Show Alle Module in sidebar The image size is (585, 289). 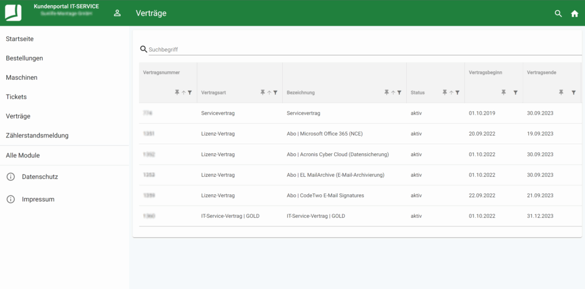[23, 155]
